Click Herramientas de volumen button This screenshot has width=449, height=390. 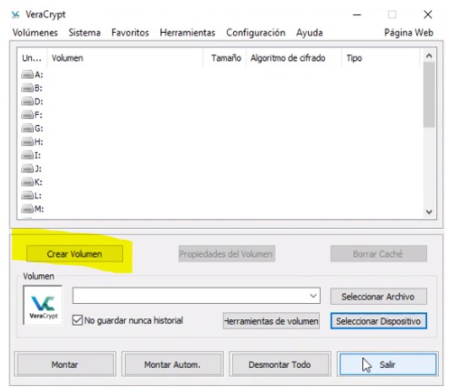click(x=271, y=321)
